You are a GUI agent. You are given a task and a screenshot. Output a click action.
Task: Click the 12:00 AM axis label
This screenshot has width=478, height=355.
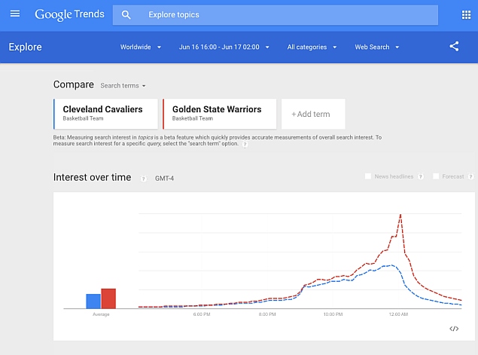click(x=398, y=314)
